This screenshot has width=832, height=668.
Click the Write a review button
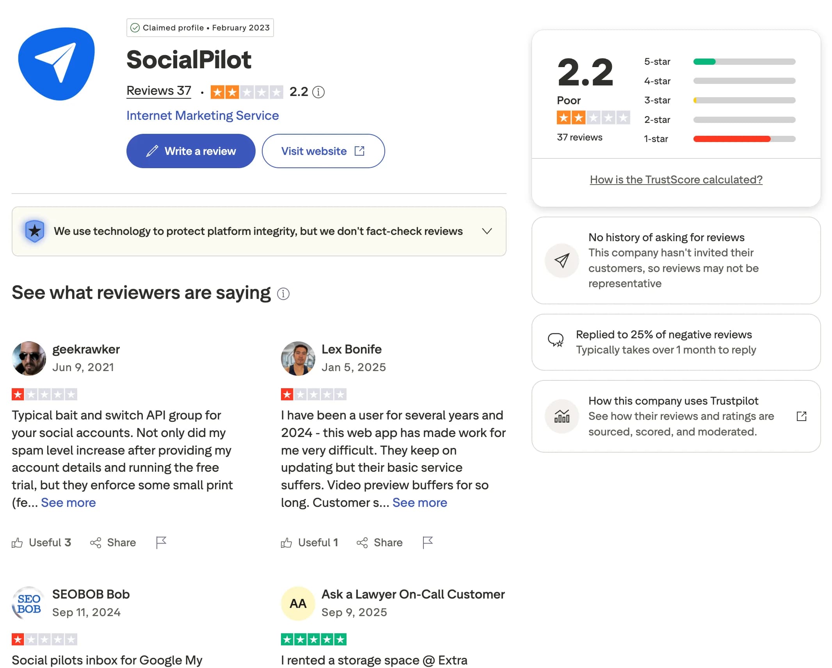click(191, 151)
